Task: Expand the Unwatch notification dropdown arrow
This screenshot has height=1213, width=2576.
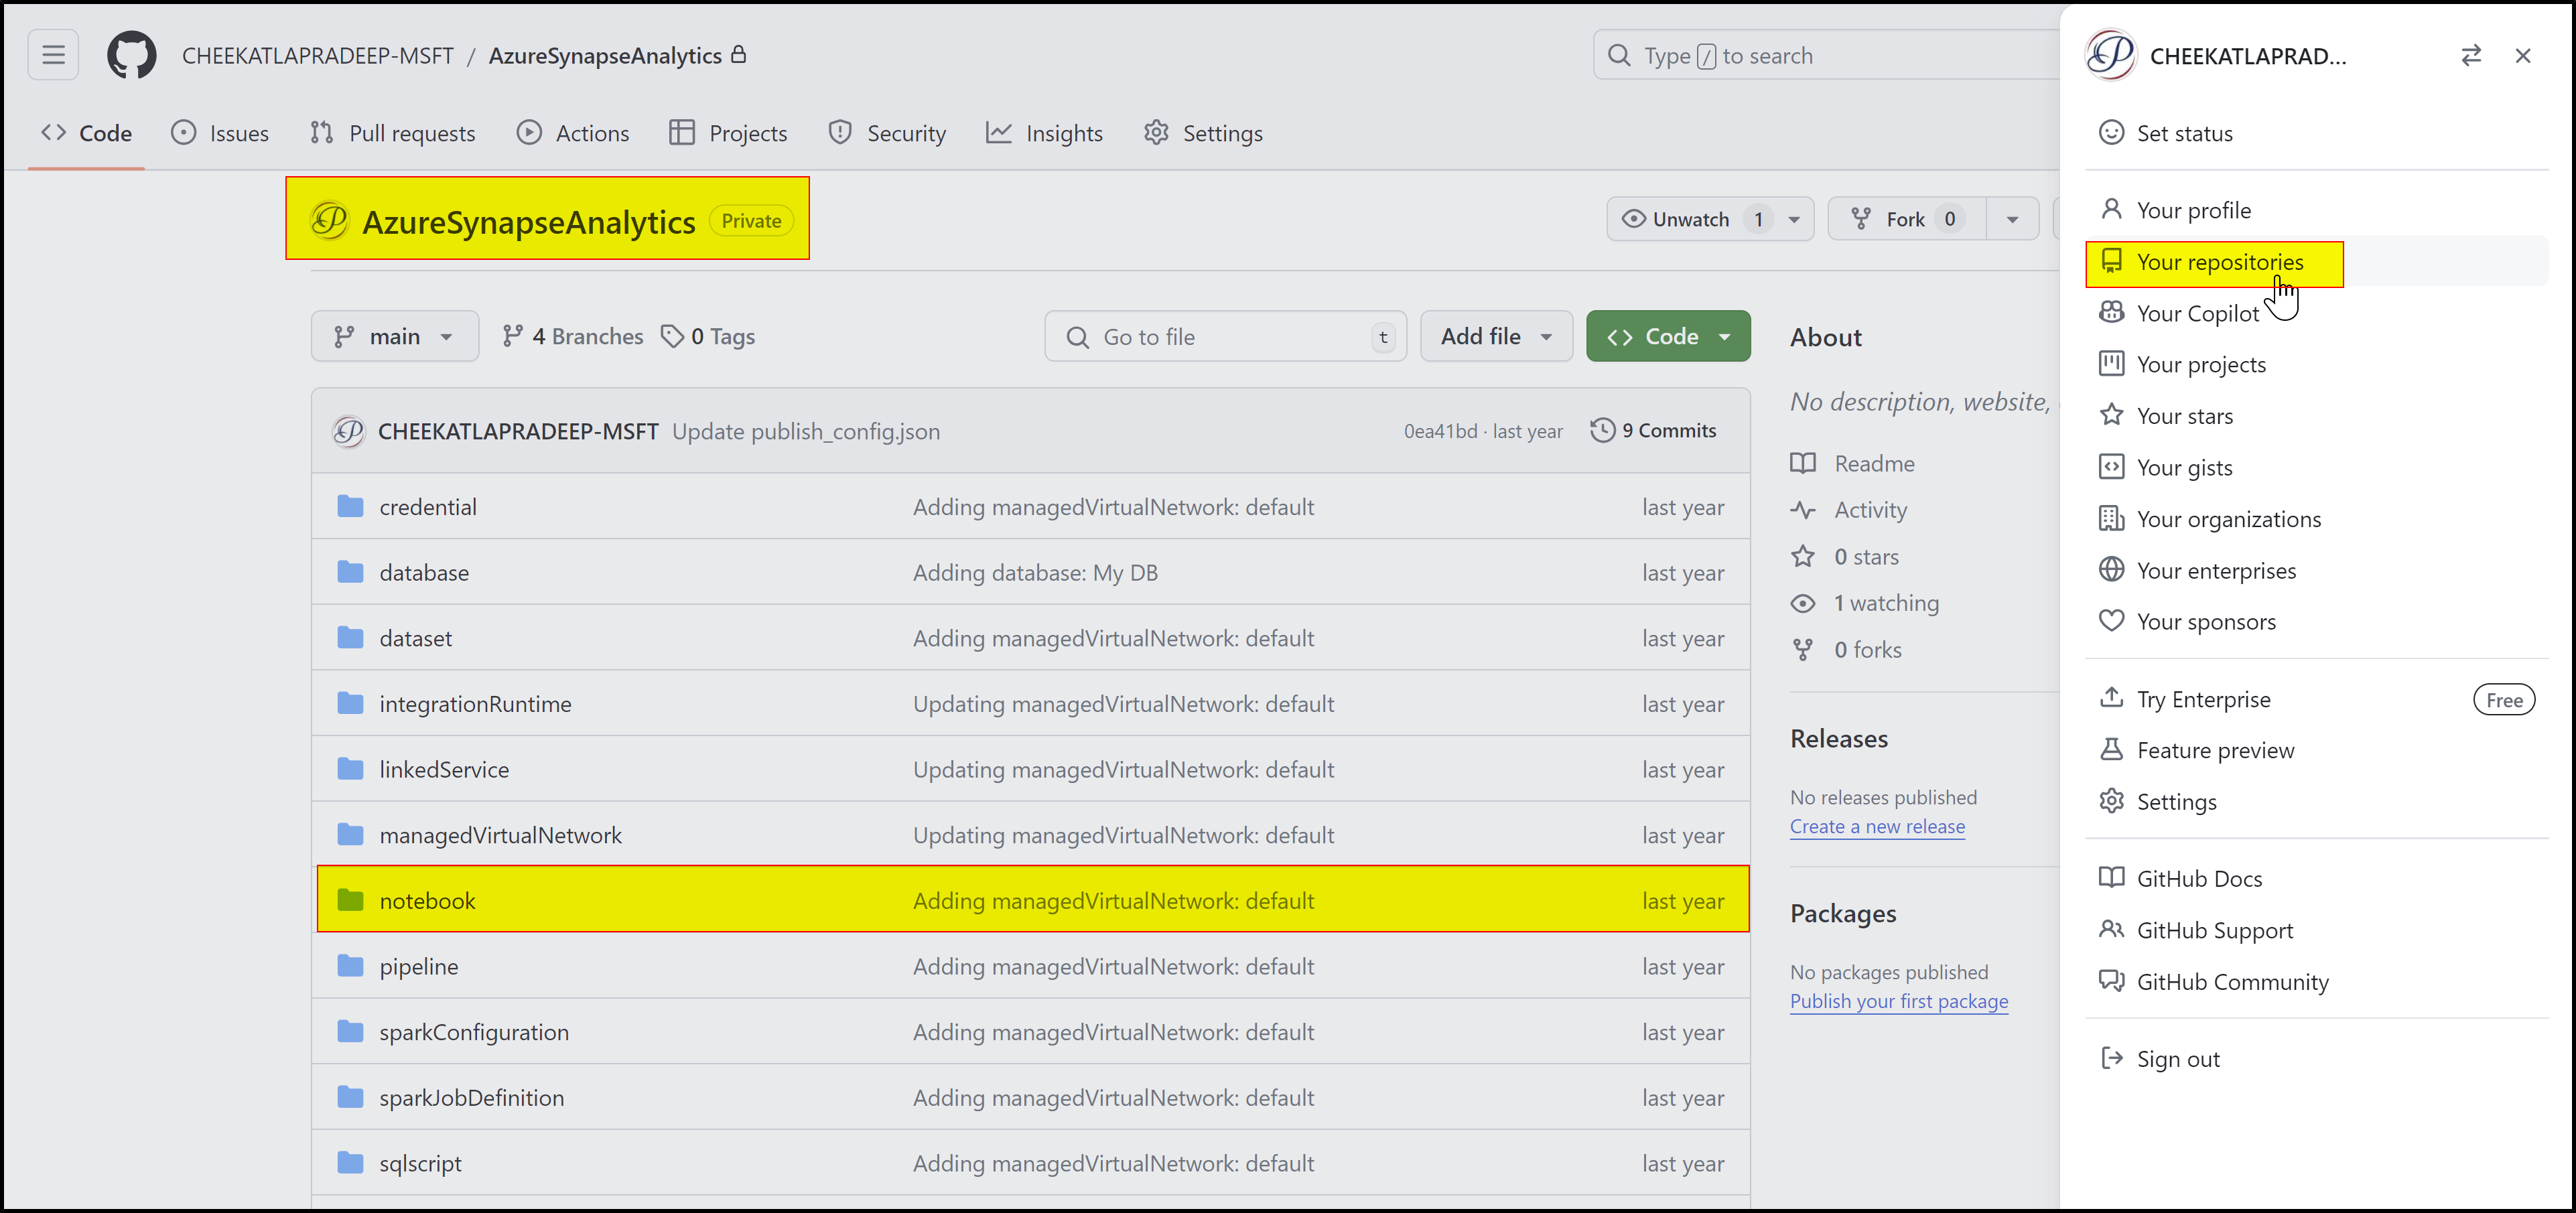Action: pos(1794,219)
